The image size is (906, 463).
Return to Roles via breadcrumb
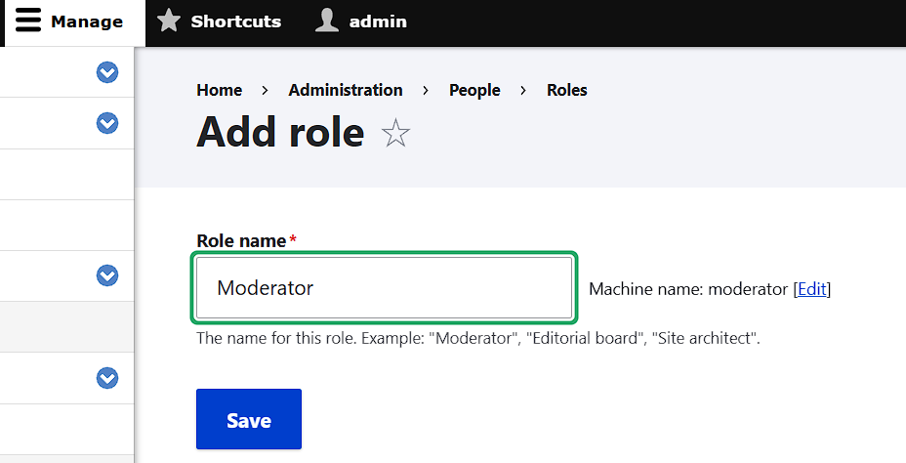(x=566, y=90)
